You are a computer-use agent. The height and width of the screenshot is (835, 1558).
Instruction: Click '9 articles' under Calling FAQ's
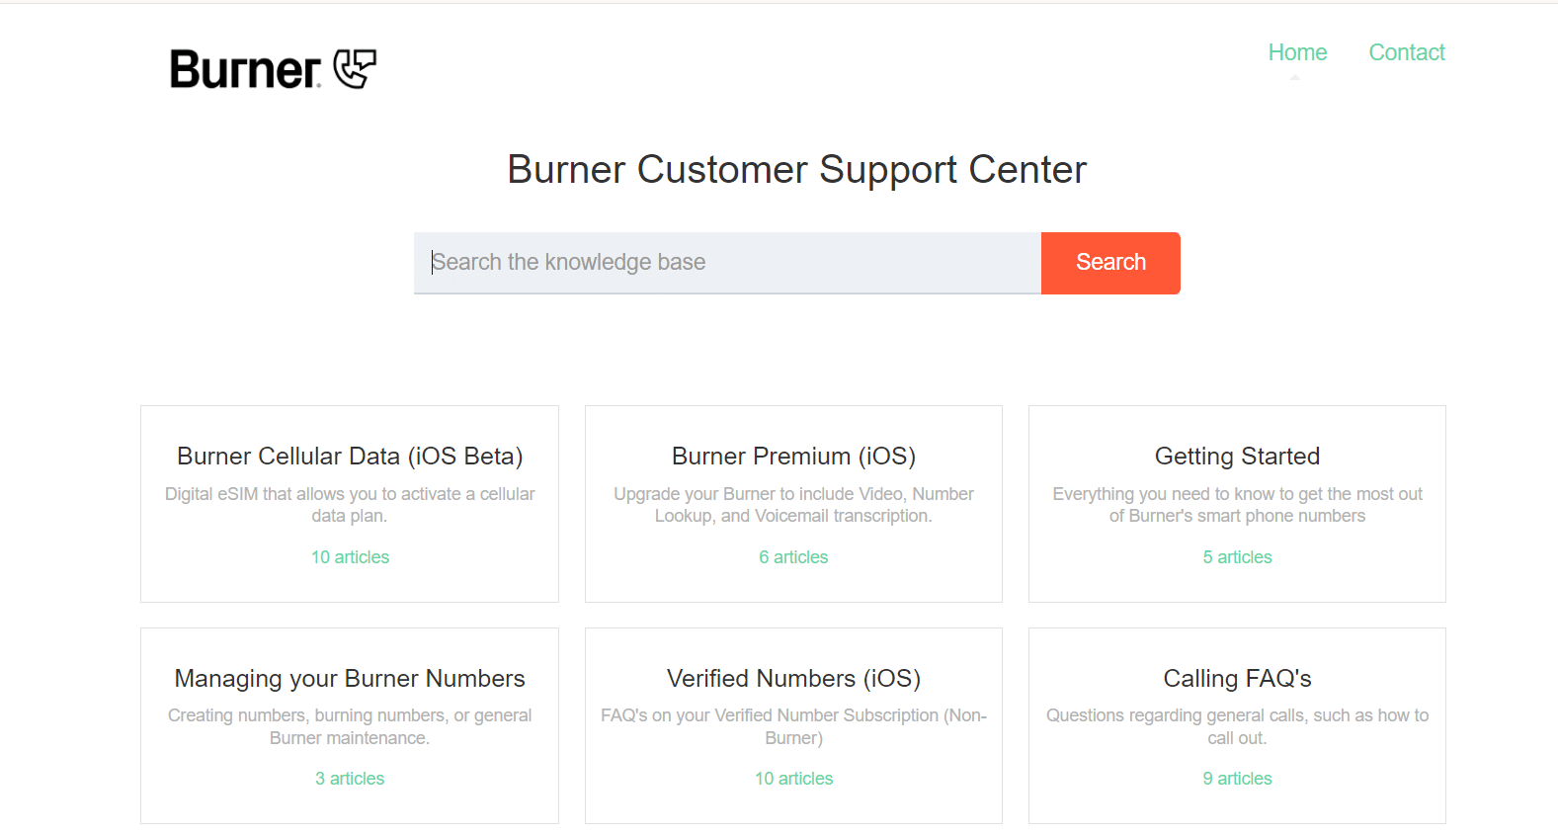tap(1237, 779)
